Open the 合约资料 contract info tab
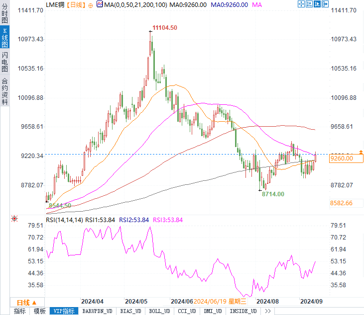364x315 pixels. 4,91
